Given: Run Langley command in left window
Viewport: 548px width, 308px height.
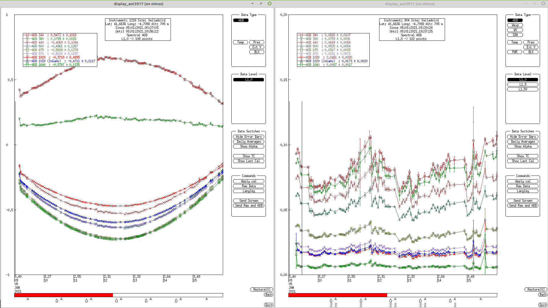Looking at the screenshot, I should 248,191.
